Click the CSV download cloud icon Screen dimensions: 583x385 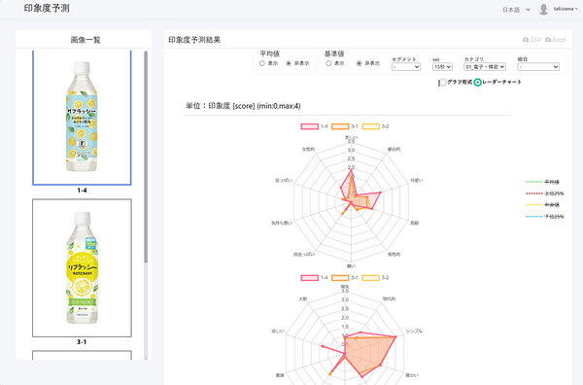[526, 40]
